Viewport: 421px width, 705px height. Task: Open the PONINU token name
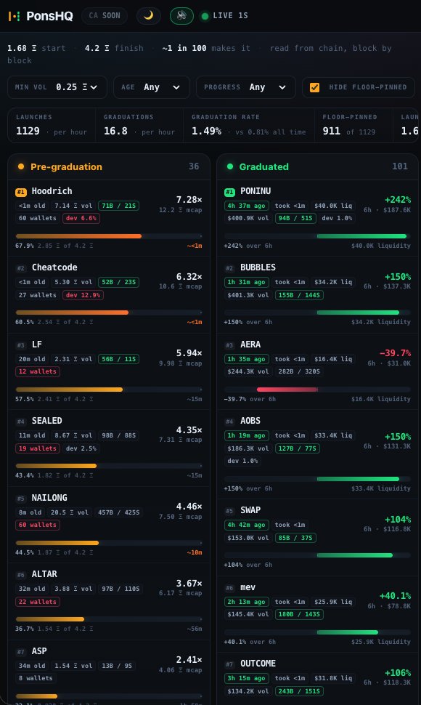256,191
